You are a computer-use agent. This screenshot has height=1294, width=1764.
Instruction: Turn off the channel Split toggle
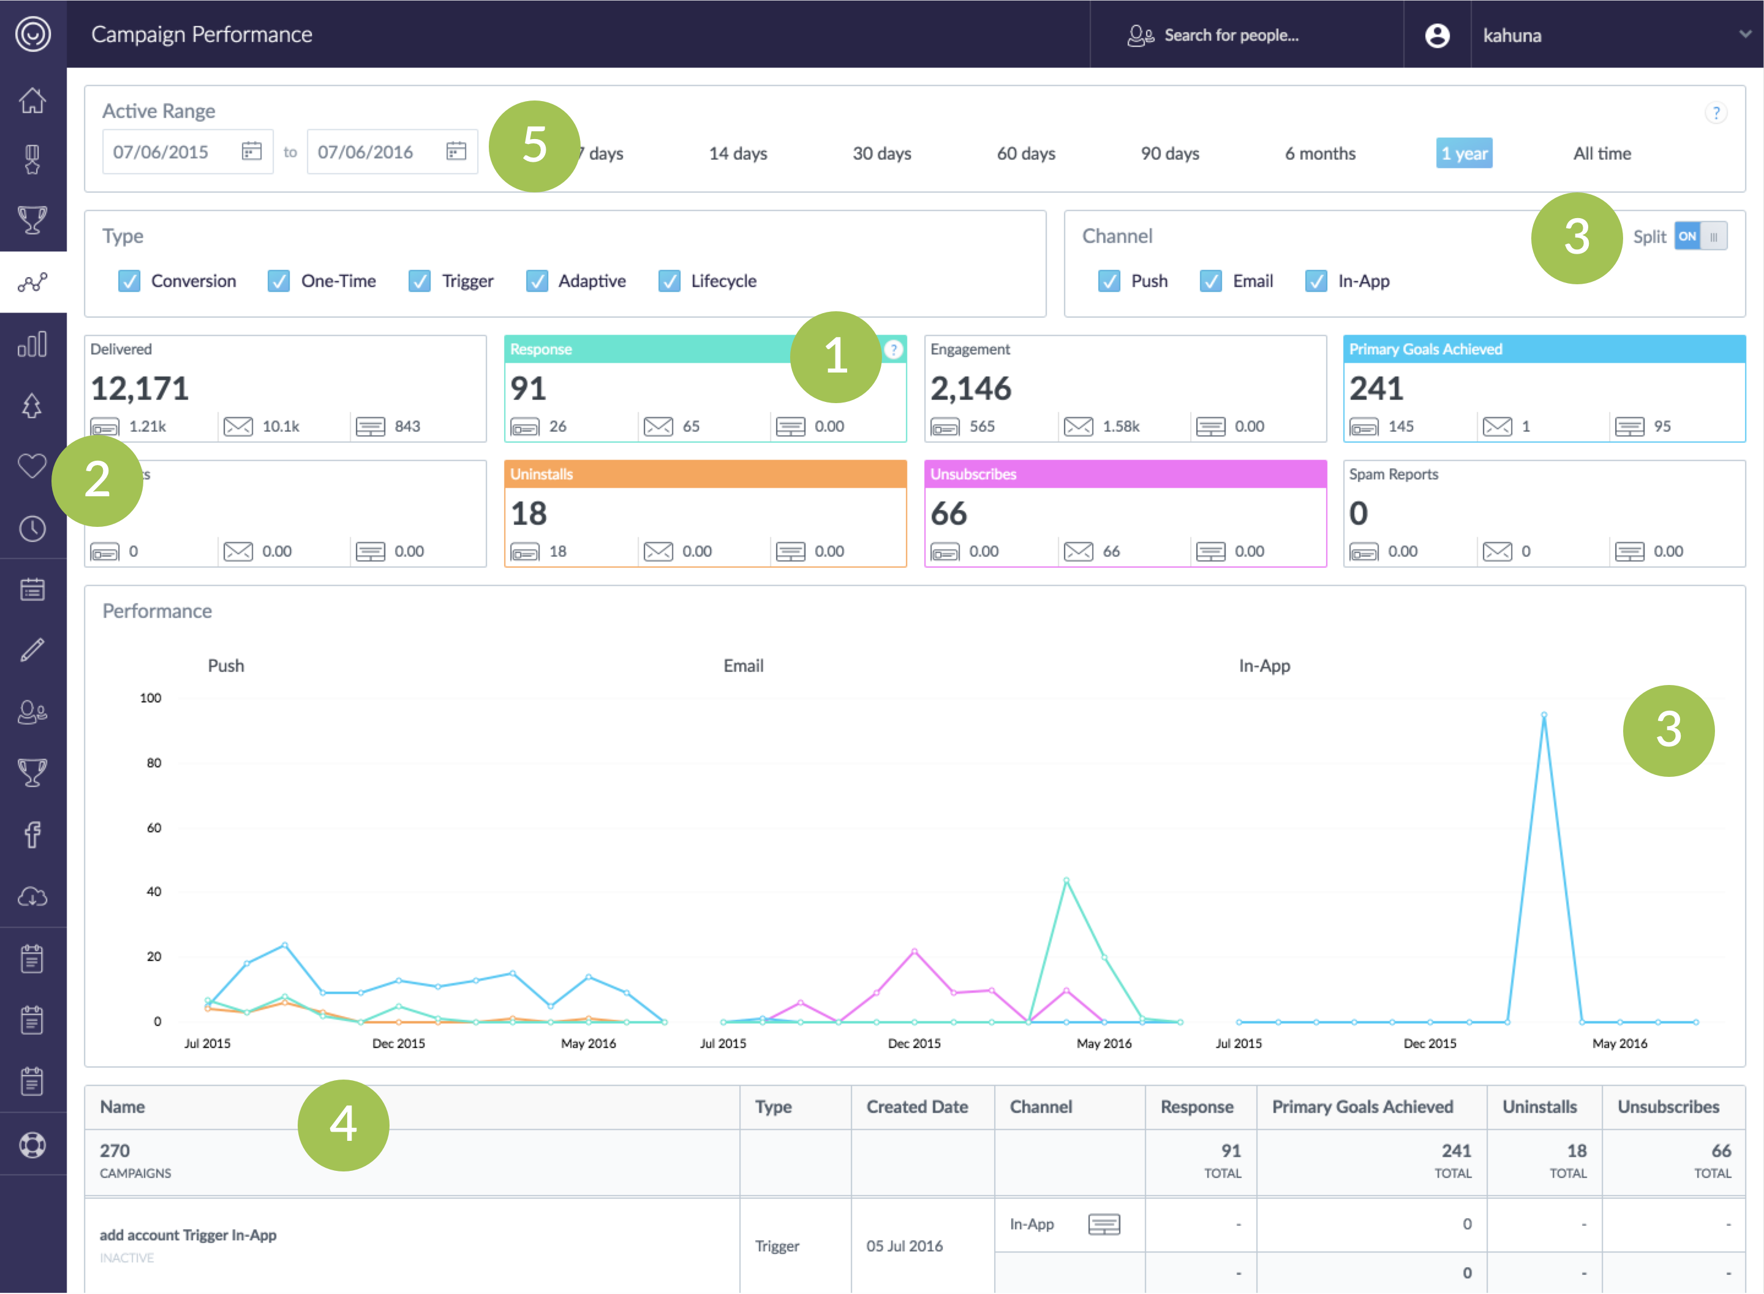point(1700,236)
